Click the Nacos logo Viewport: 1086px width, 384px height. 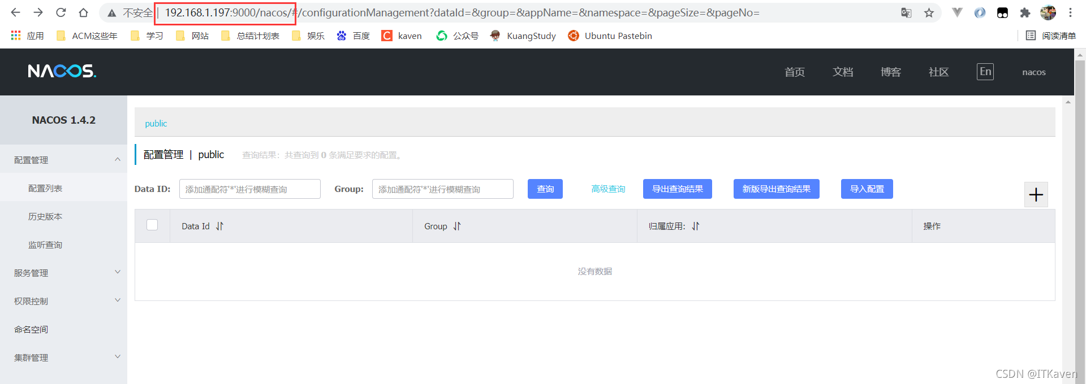[x=62, y=71]
